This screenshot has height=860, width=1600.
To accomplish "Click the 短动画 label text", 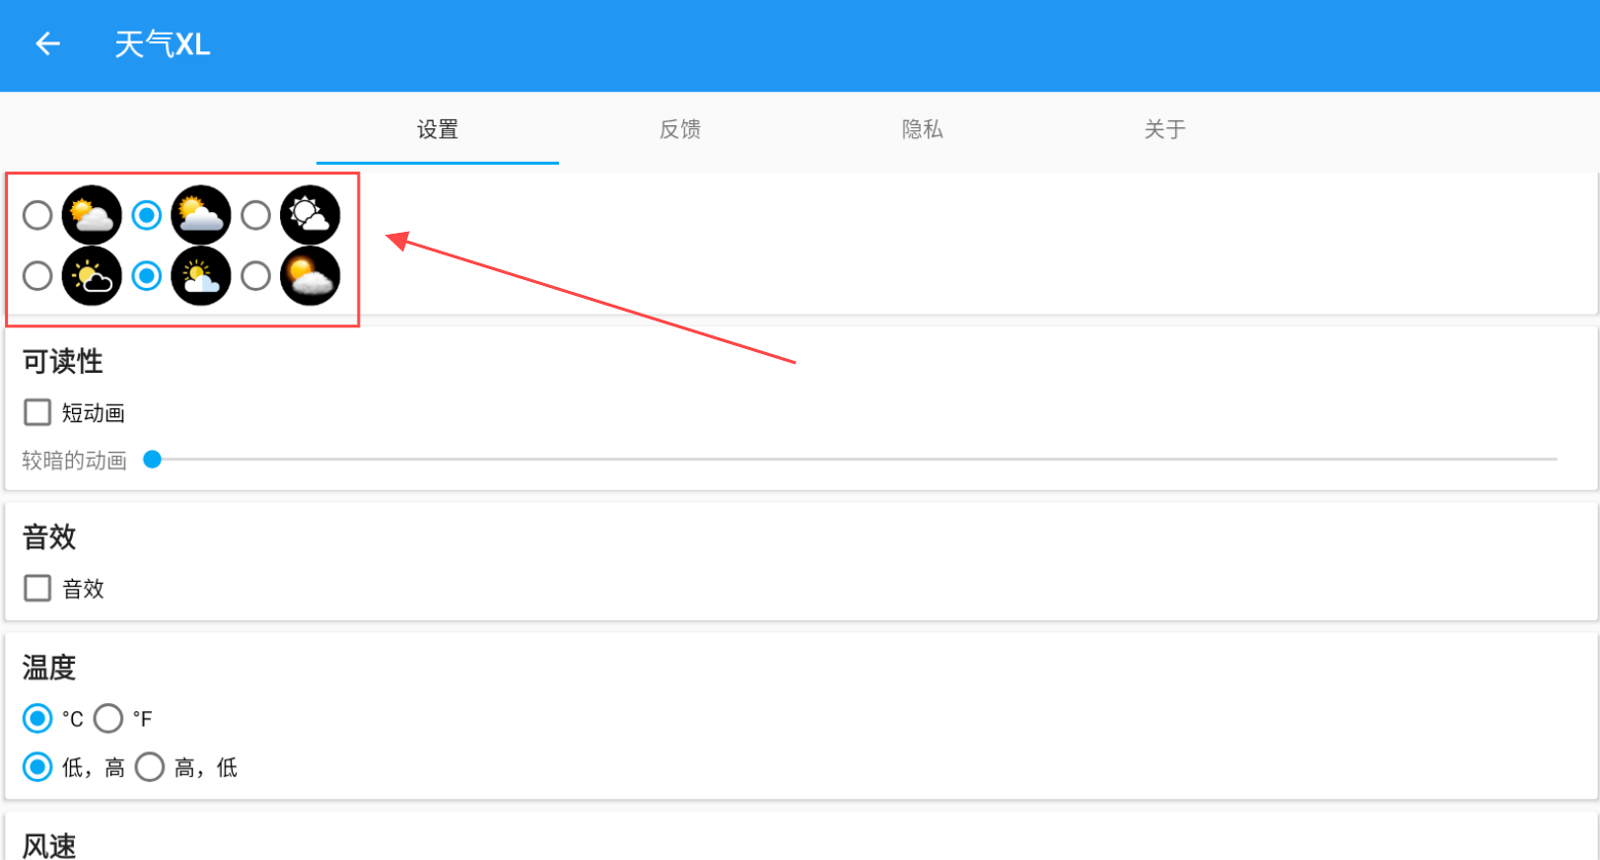I will pos(94,413).
